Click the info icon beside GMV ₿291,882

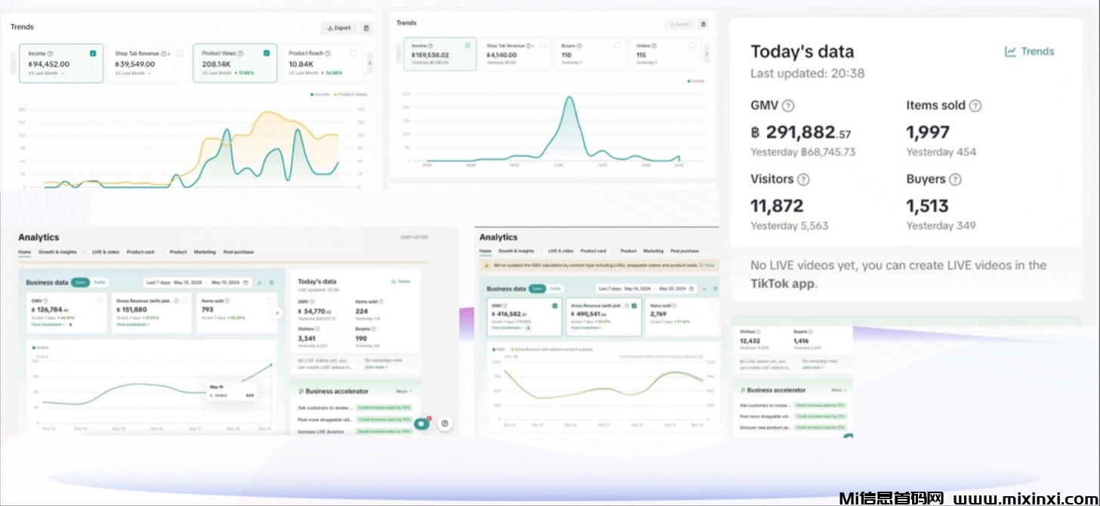(x=788, y=106)
